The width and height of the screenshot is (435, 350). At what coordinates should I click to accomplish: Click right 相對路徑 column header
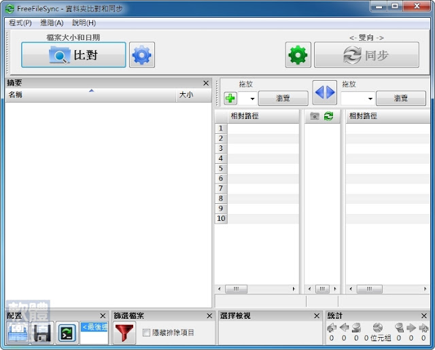[x=387, y=116]
